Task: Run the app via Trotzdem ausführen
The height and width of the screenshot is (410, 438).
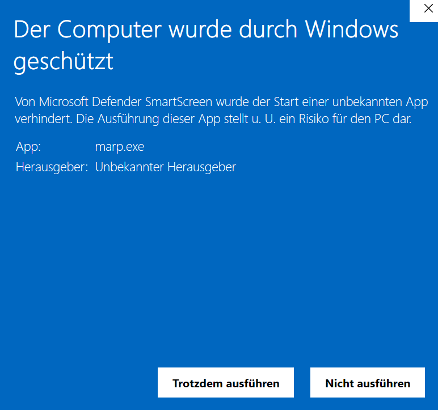Action: pyautogui.click(x=225, y=382)
